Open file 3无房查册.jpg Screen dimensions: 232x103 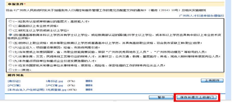click(56, 90)
